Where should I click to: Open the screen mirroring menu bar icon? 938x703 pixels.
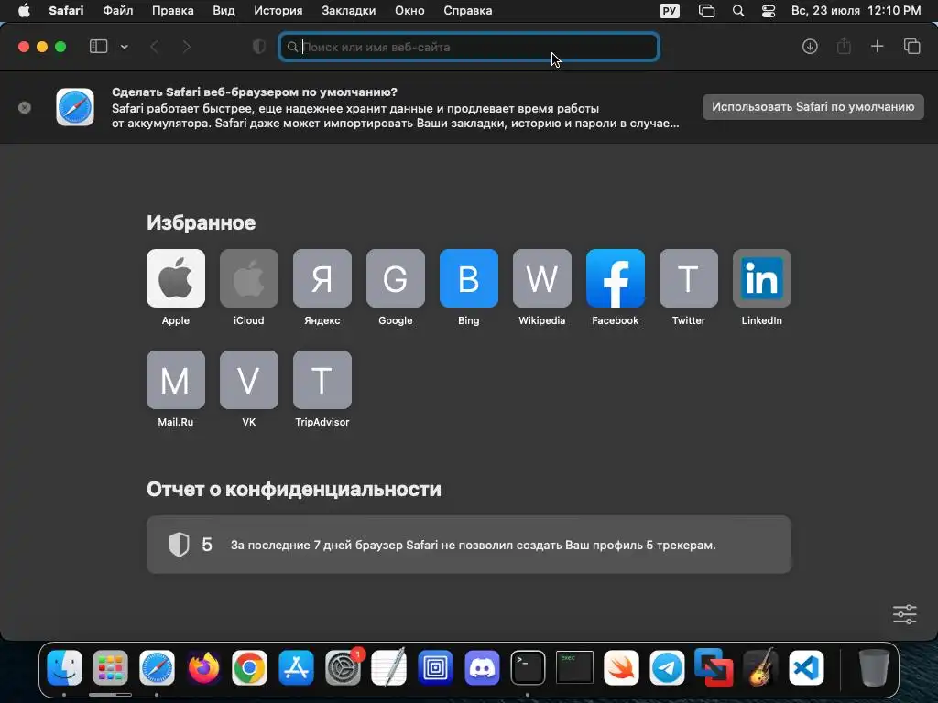click(x=706, y=11)
